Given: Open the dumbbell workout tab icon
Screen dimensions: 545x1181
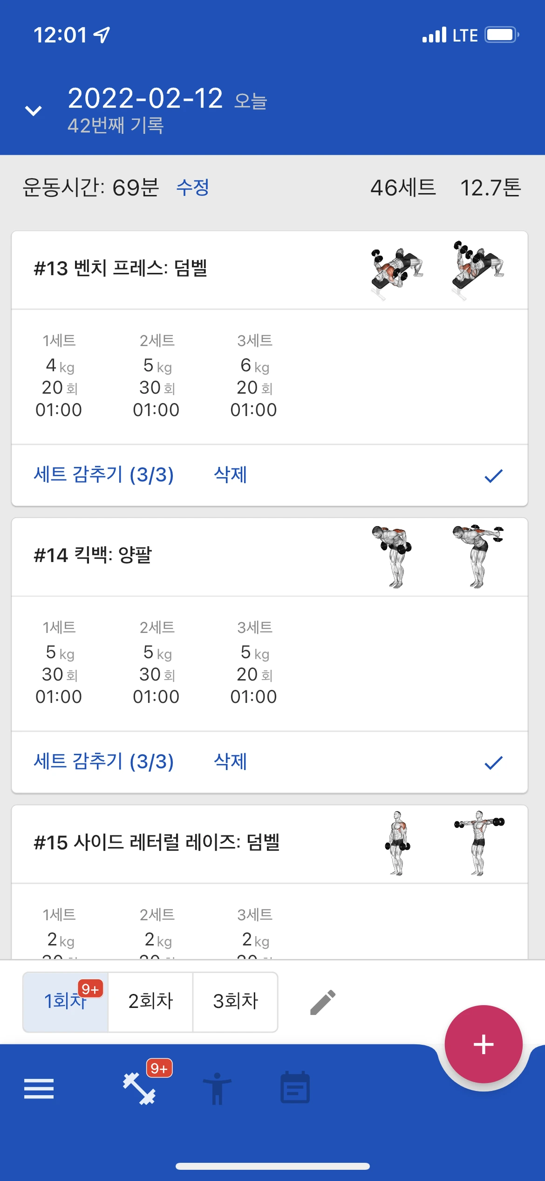Looking at the screenshot, I should coord(139,1089).
